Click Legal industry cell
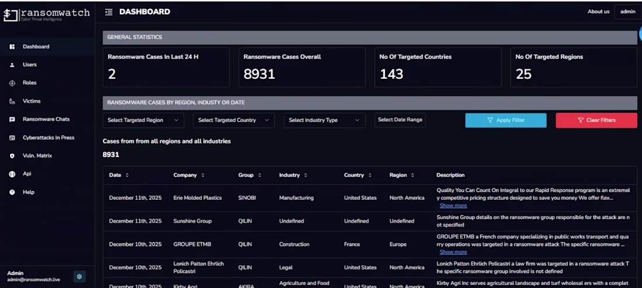Screen dimensions: 642x288 [x=286, y=268]
